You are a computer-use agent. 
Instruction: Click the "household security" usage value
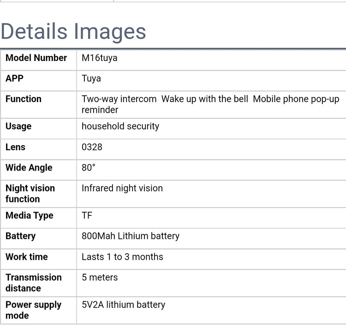click(x=120, y=126)
